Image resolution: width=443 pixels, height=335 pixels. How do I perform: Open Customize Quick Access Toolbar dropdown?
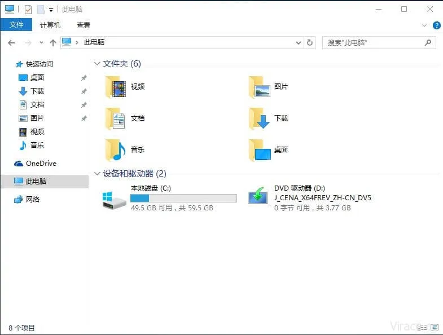point(51,10)
